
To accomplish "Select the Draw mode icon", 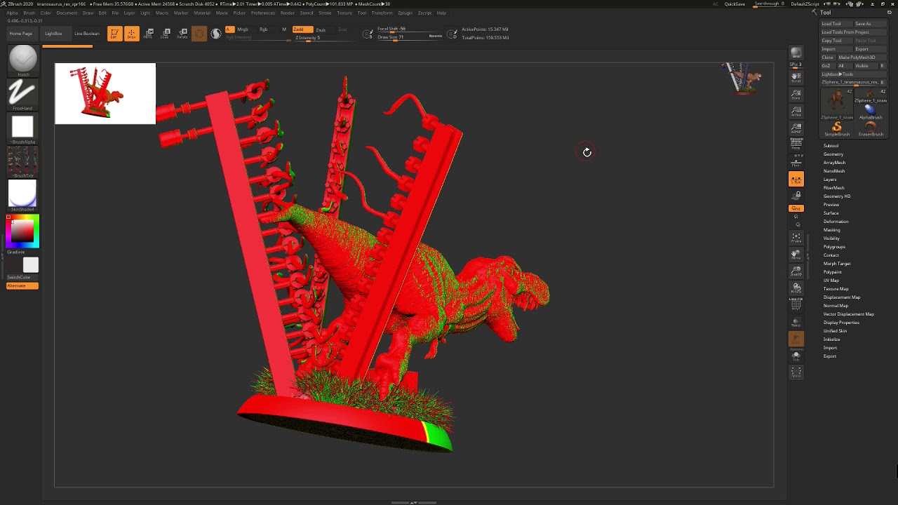I will click(131, 34).
